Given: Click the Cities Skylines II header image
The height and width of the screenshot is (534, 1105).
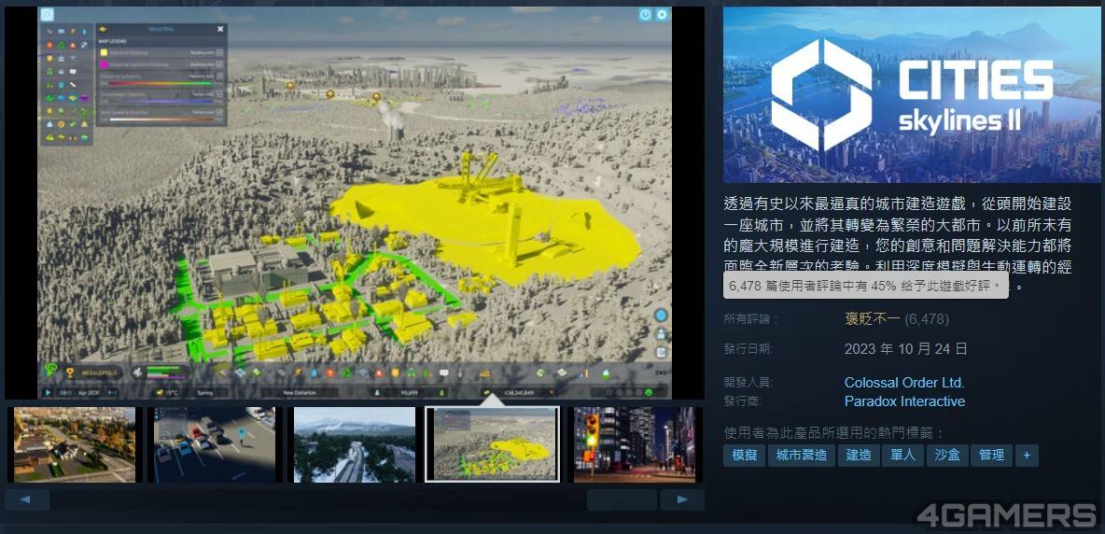Looking at the screenshot, I should (912, 95).
